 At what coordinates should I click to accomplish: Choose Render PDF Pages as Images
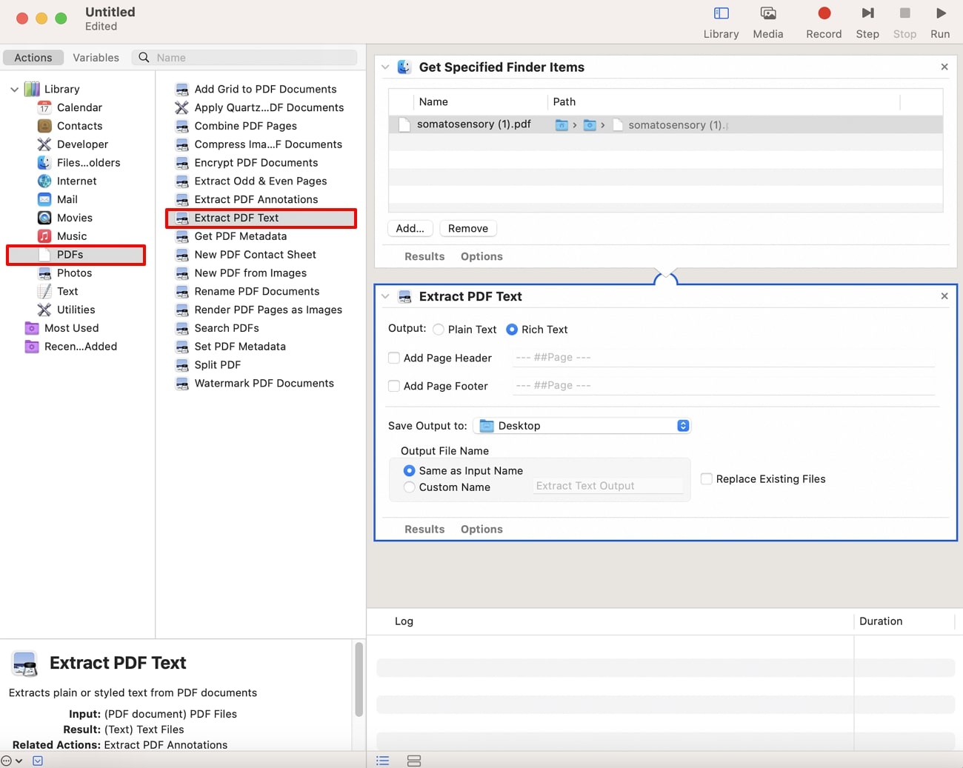[267, 310]
